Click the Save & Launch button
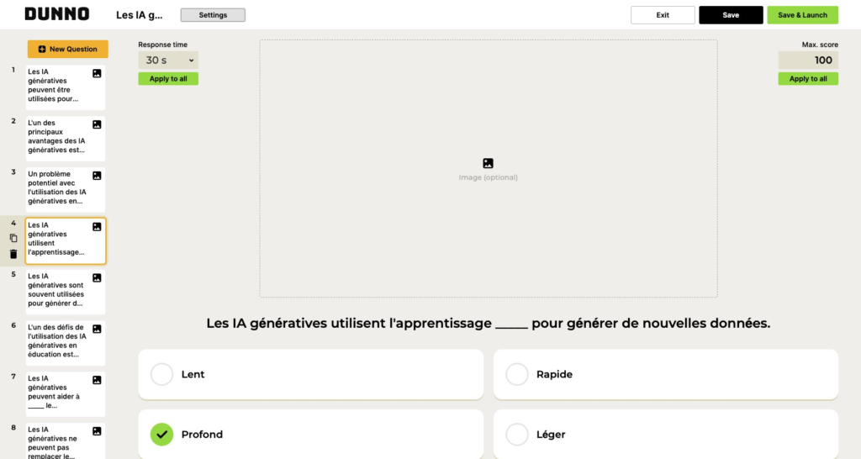The width and height of the screenshot is (861, 459). tap(802, 15)
